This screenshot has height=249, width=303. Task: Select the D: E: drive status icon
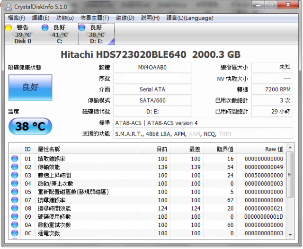[82, 27]
